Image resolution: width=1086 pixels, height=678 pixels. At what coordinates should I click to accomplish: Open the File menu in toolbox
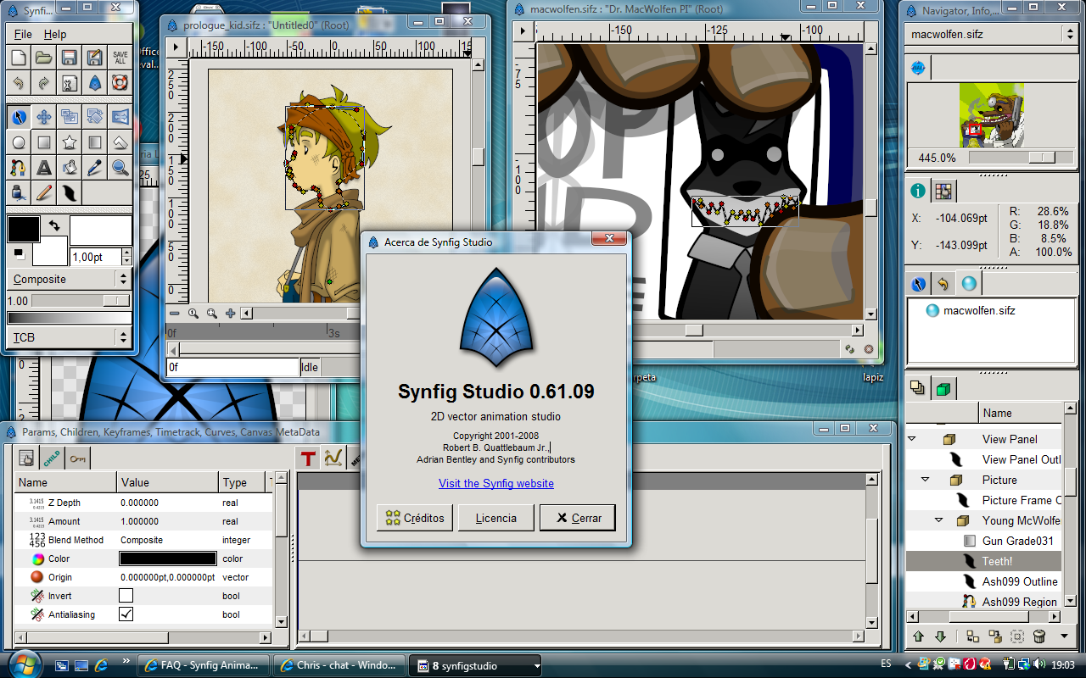point(23,35)
